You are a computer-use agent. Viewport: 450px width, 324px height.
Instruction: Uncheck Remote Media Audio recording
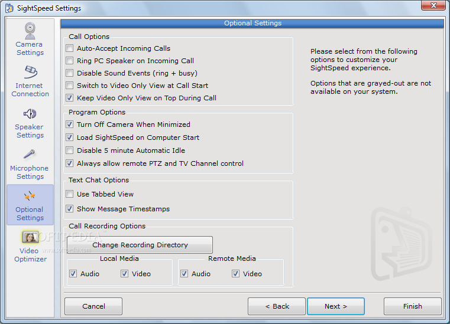184,274
